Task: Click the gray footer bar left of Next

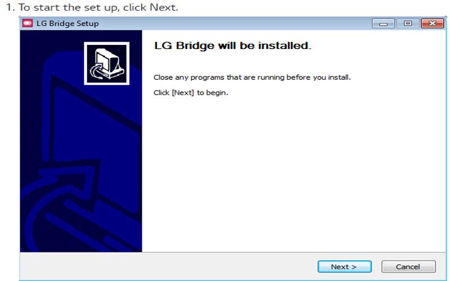Action: coord(168,266)
